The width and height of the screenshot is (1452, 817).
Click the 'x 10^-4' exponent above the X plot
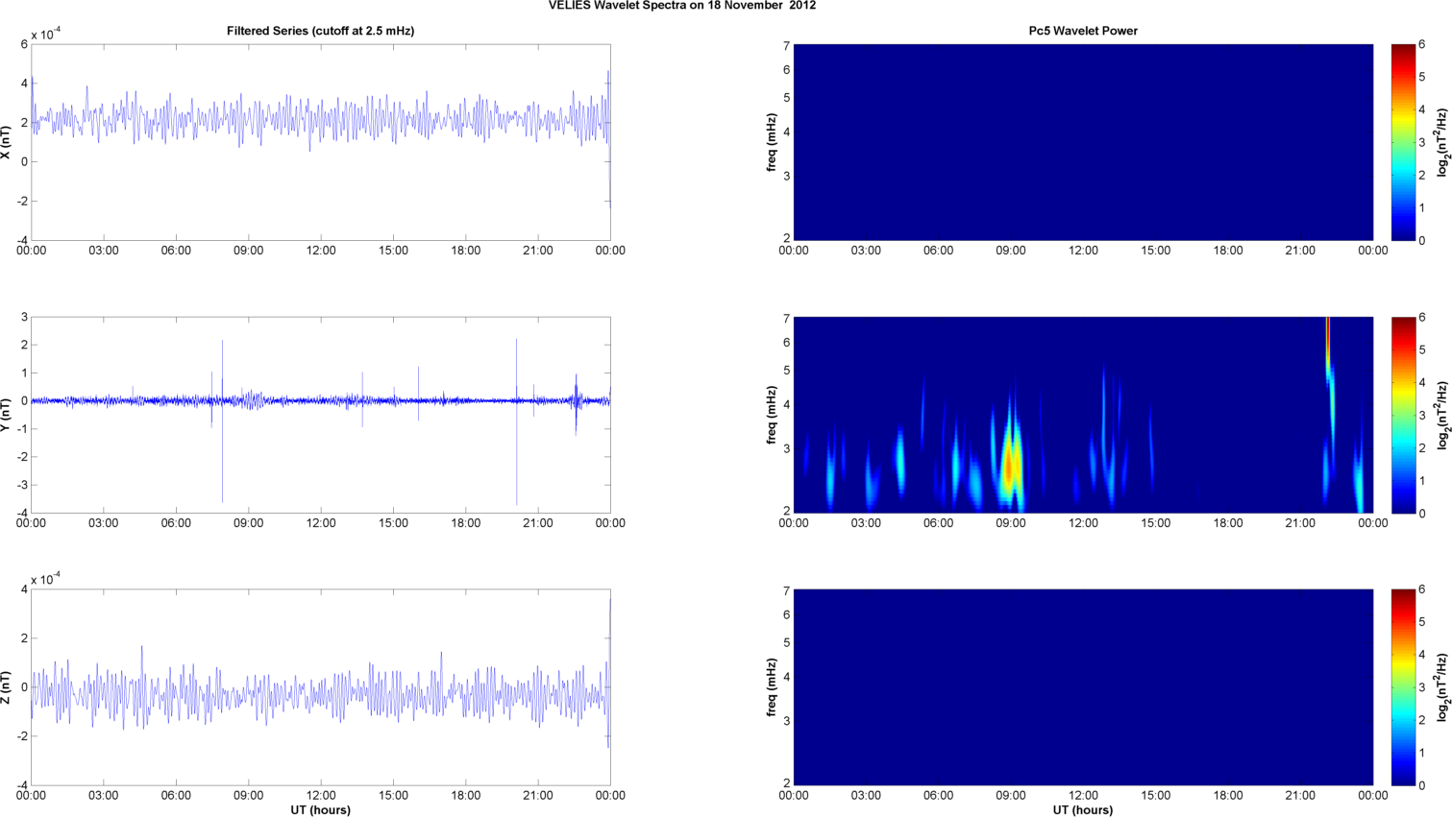click(x=46, y=35)
